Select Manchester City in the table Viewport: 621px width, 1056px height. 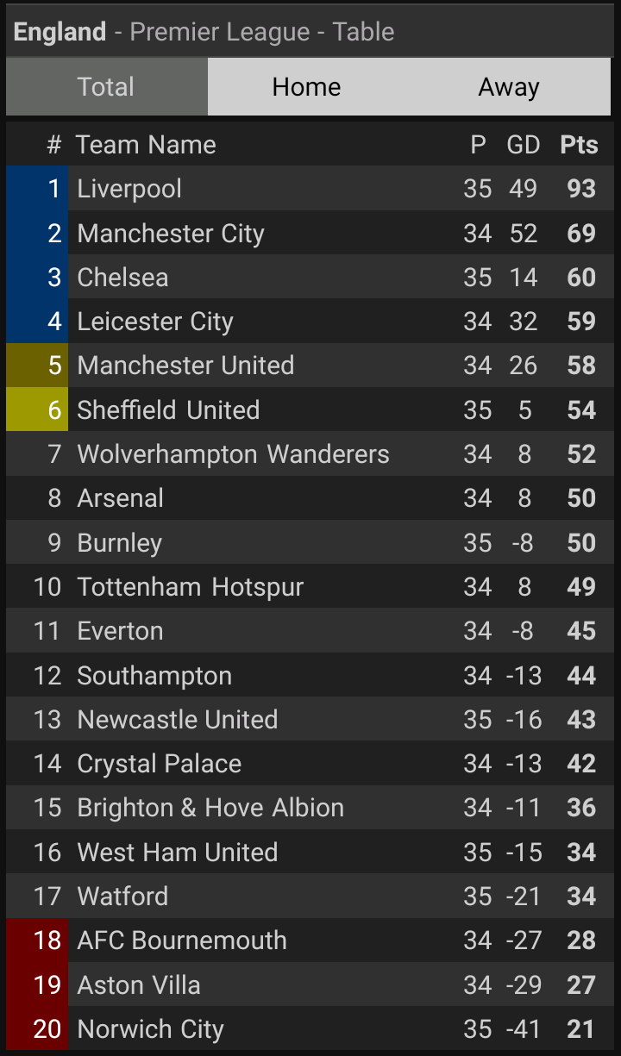click(x=171, y=234)
